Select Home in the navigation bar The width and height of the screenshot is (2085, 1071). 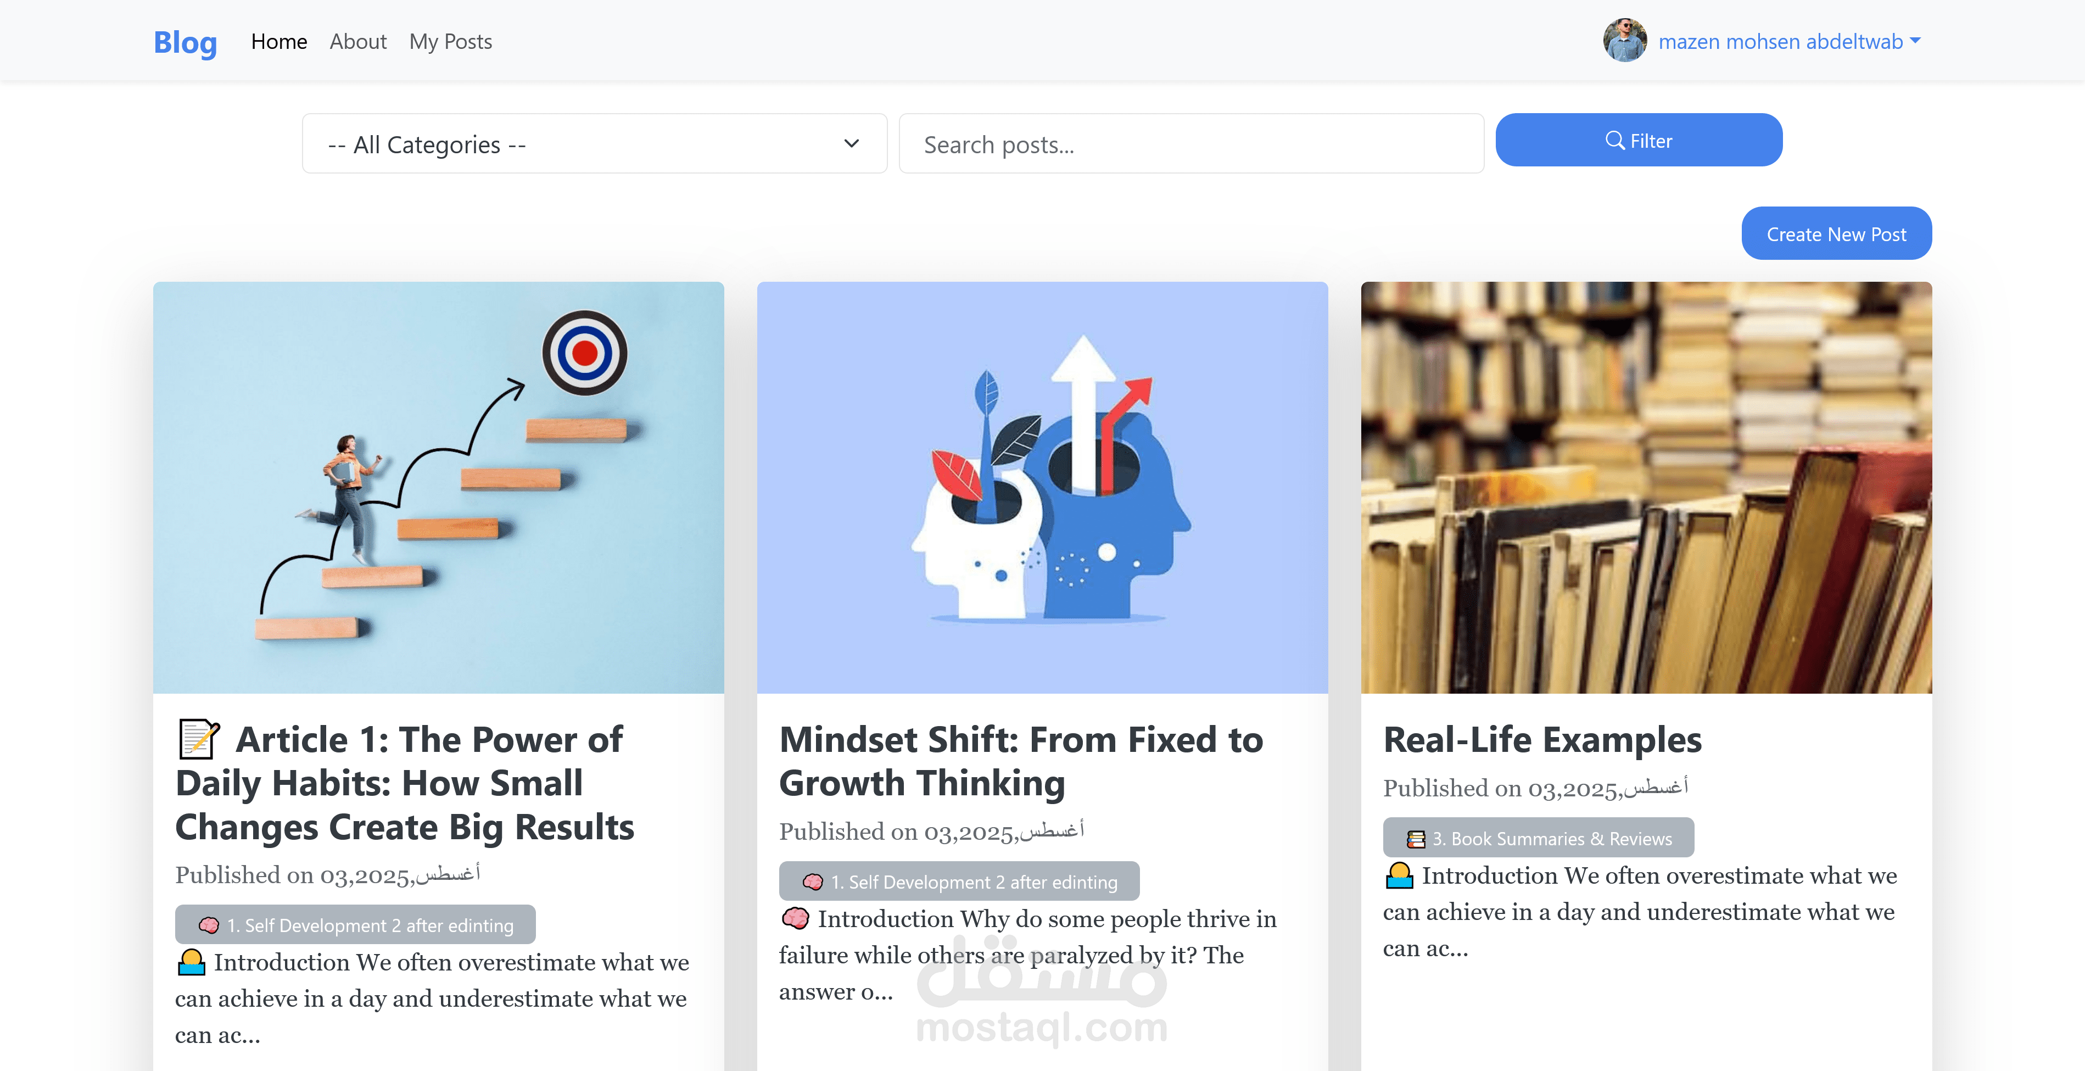coord(278,41)
